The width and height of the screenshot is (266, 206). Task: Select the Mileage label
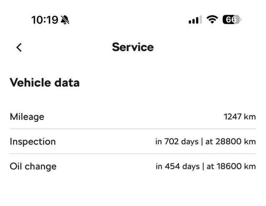coord(27,117)
